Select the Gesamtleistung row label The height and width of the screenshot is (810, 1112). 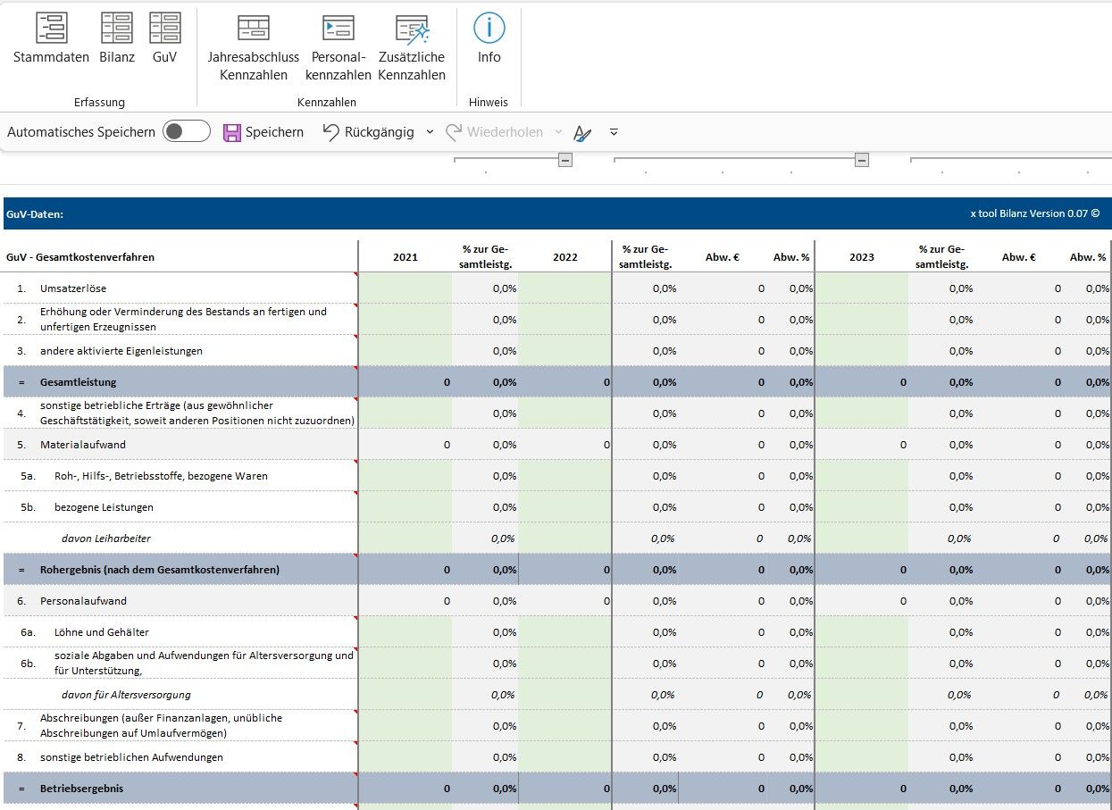click(79, 382)
